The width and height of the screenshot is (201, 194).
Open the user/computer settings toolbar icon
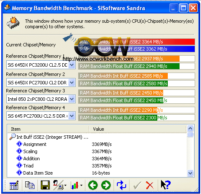tap(58, 185)
